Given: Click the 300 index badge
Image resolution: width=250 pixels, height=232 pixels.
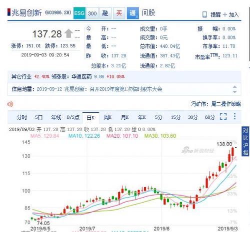Looking at the screenshot, I should tap(92, 13).
